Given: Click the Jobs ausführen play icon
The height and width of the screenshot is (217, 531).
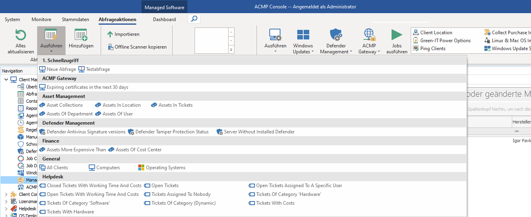Looking at the screenshot, I should tap(397, 35).
